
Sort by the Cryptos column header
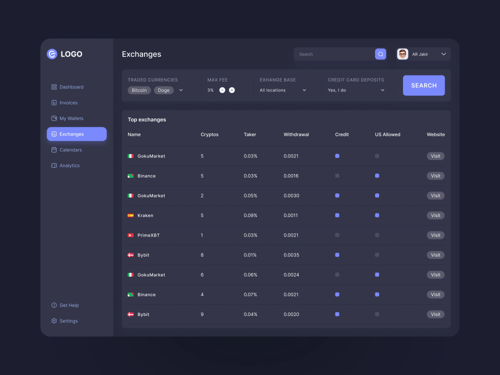click(209, 134)
